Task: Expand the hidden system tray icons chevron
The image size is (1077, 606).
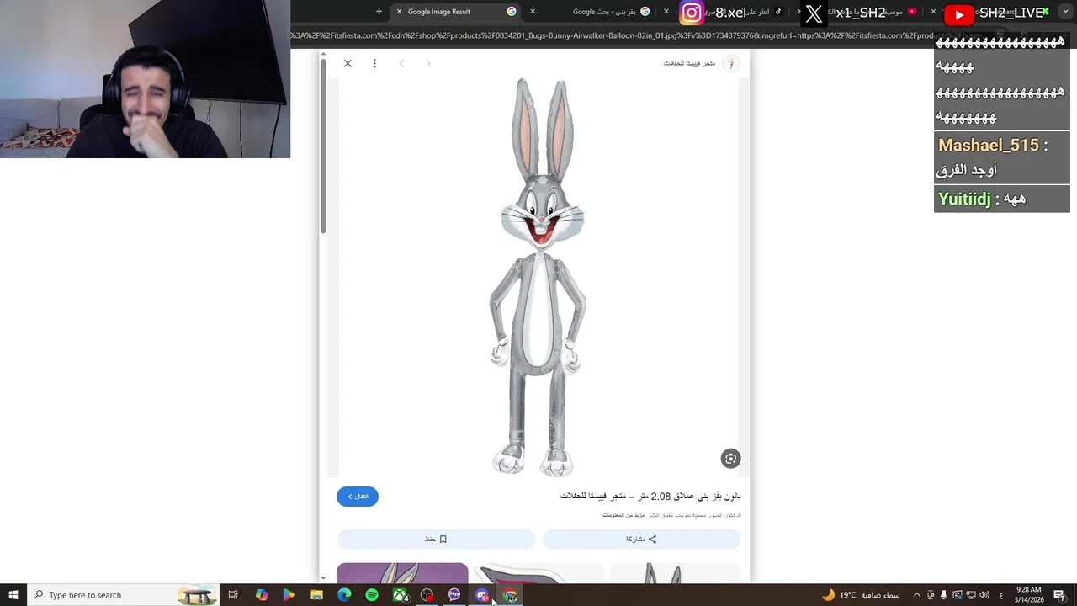Action: click(917, 595)
